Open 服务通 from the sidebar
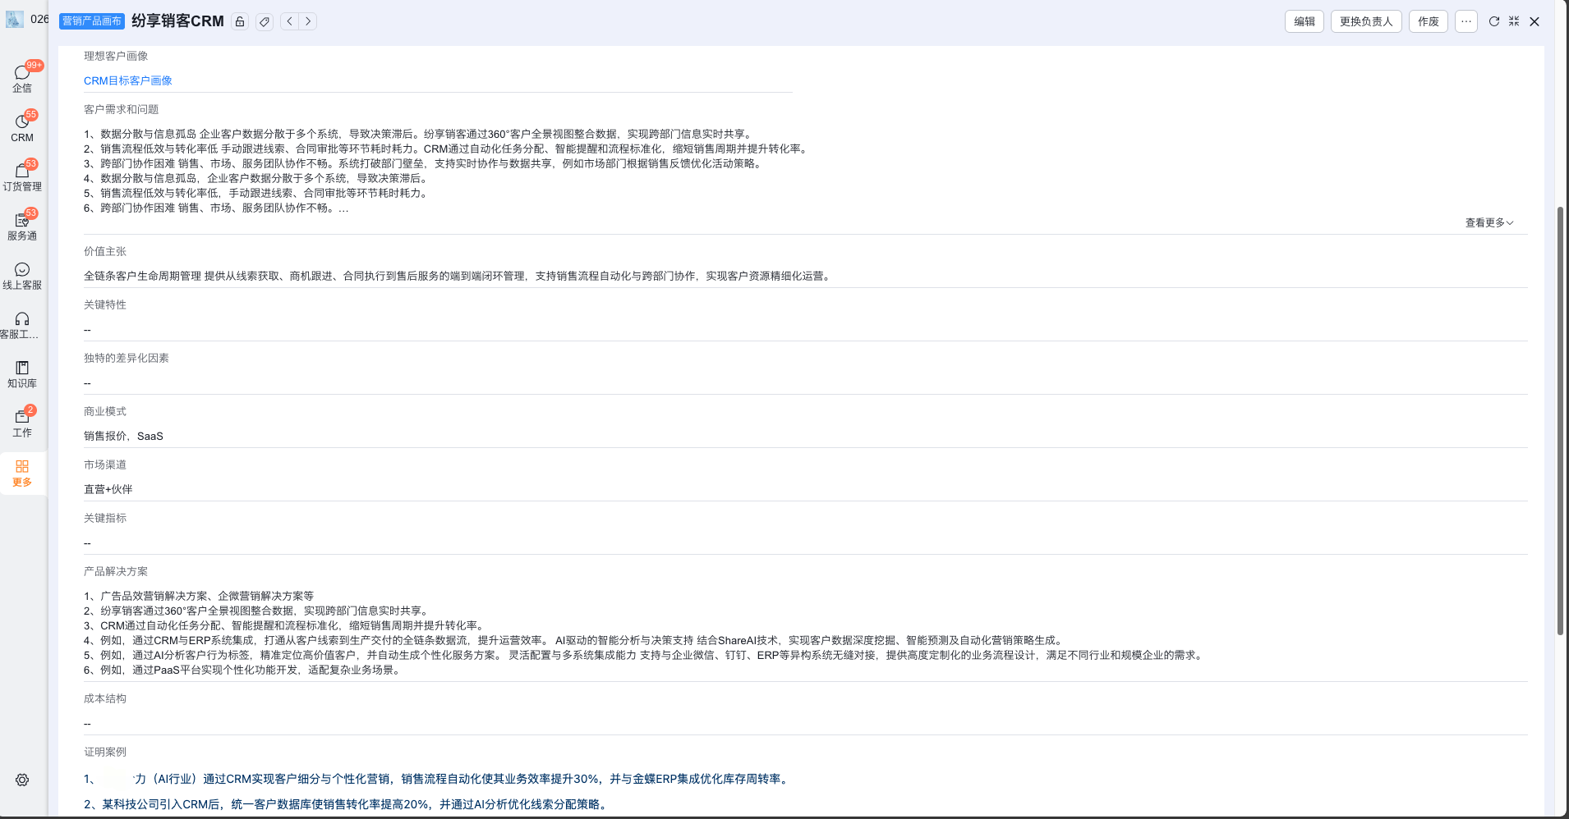Image resolution: width=1569 pixels, height=819 pixels. pyautogui.click(x=22, y=226)
